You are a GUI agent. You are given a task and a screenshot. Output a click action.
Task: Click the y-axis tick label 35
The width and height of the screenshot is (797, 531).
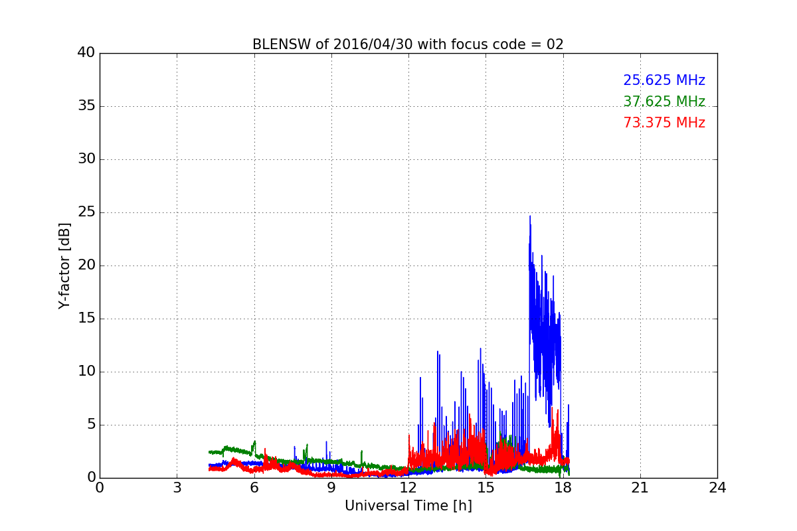pos(86,106)
